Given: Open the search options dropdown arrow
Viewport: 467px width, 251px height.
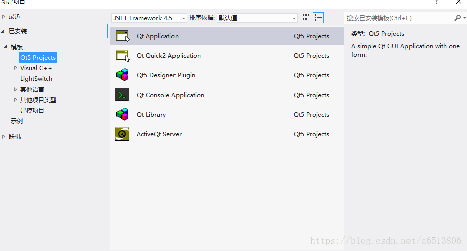Looking at the screenshot, I should click(x=464, y=18).
